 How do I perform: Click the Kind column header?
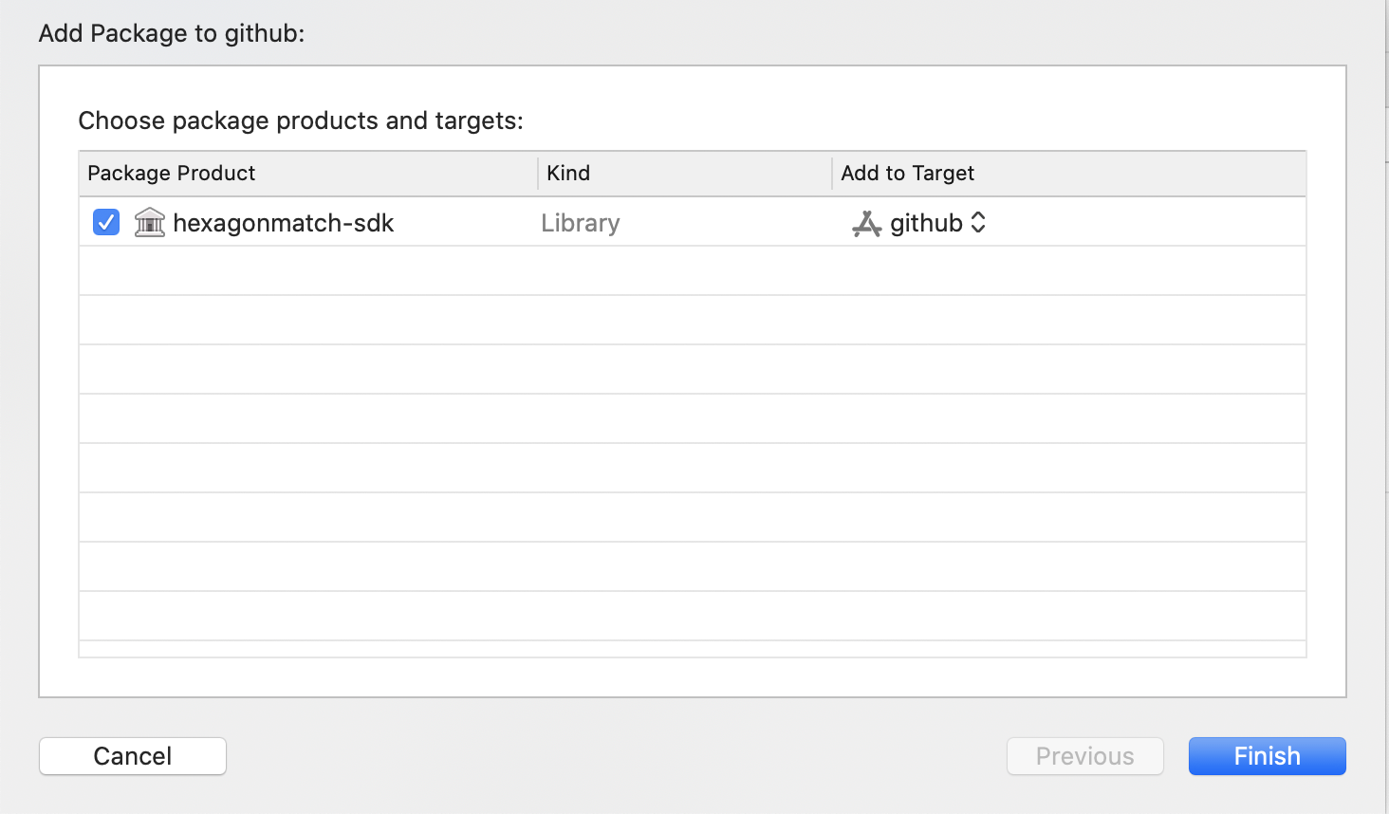click(568, 173)
